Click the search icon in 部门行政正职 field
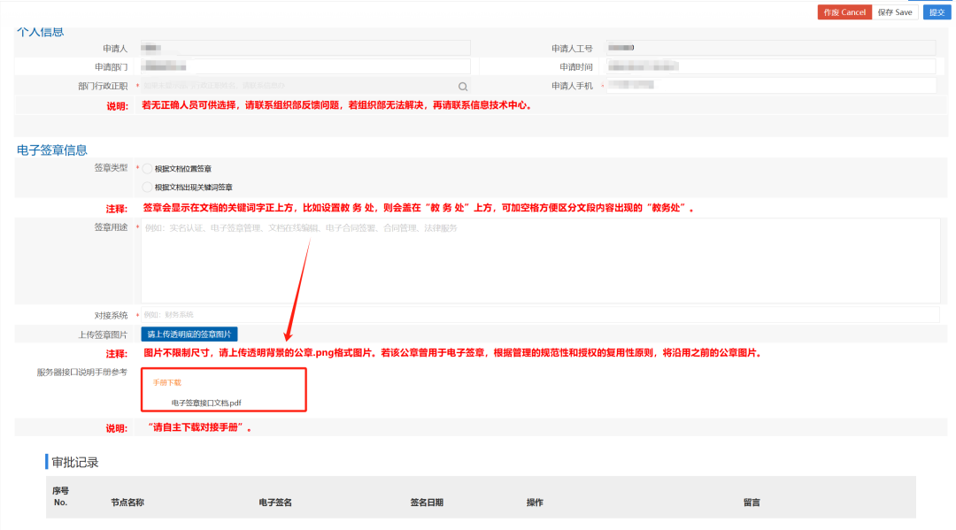The width and height of the screenshot is (956, 530). (x=463, y=87)
